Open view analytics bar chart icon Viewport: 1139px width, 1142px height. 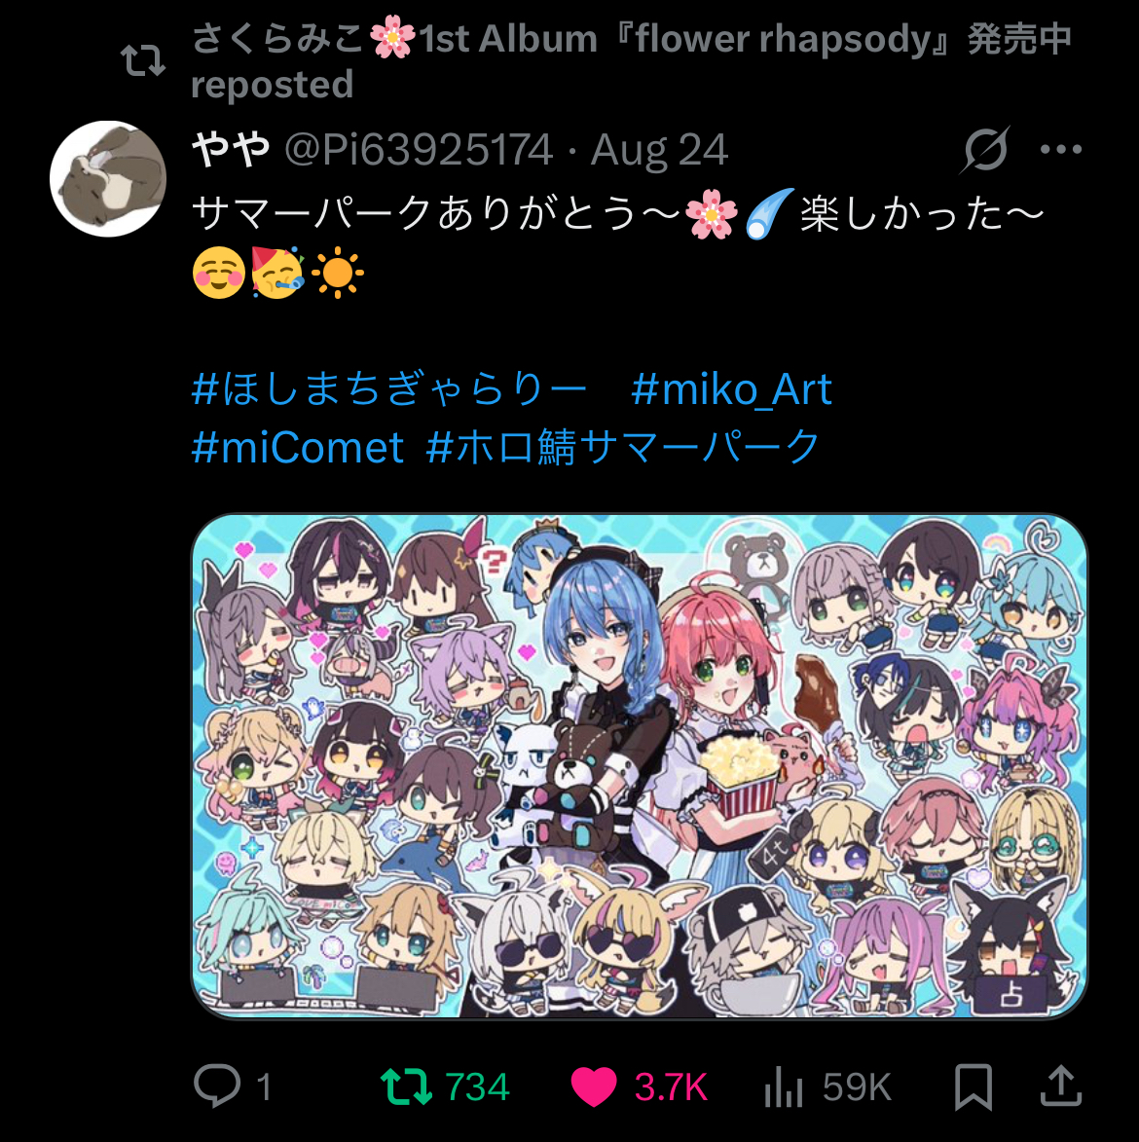784,1087
